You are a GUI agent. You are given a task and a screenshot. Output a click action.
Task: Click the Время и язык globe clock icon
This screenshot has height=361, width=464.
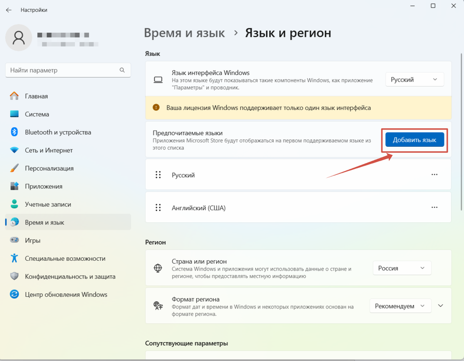pos(14,222)
